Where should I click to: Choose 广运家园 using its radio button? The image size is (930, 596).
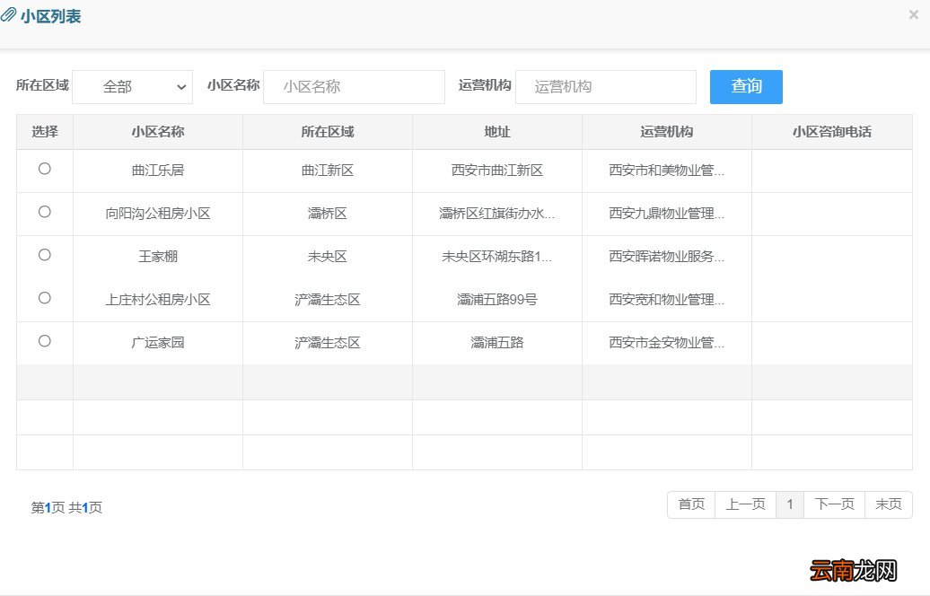pos(44,342)
